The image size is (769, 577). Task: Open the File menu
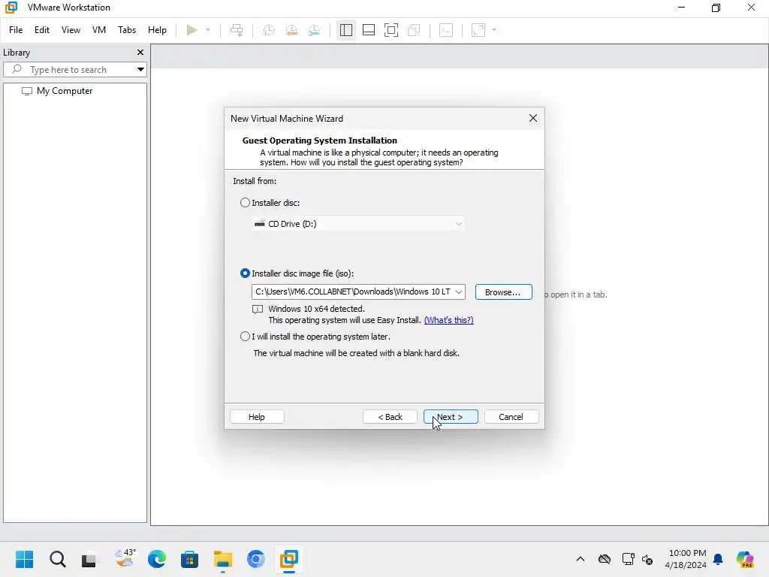click(x=16, y=30)
